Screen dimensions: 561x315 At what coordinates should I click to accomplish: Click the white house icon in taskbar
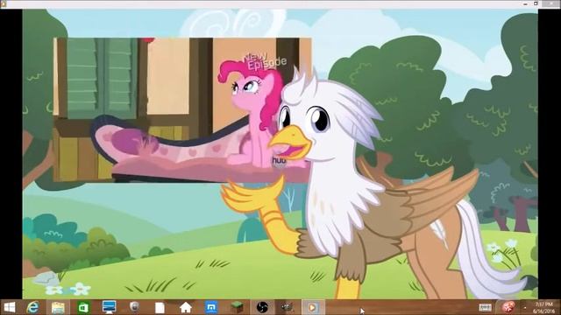click(185, 307)
